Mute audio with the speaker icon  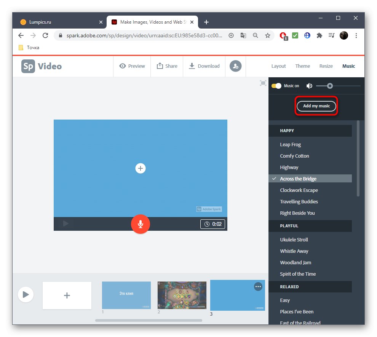point(309,86)
